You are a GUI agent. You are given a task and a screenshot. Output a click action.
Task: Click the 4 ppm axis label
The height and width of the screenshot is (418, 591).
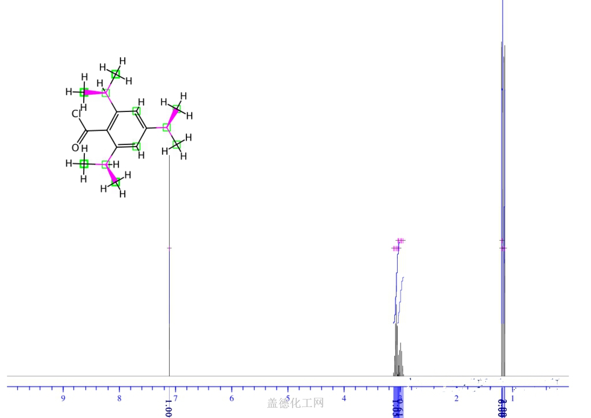click(x=344, y=398)
